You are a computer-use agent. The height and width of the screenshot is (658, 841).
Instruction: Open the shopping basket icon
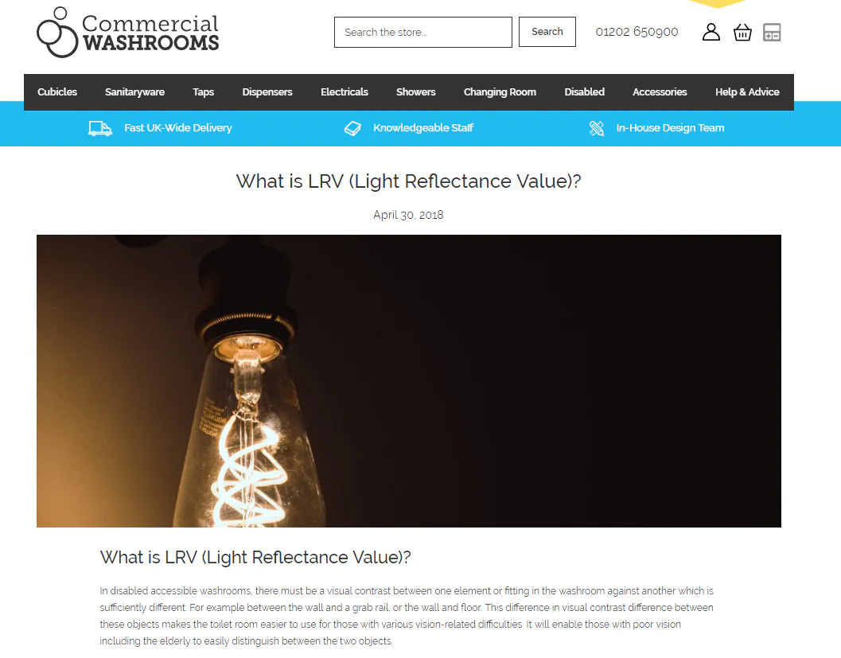point(742,32)
